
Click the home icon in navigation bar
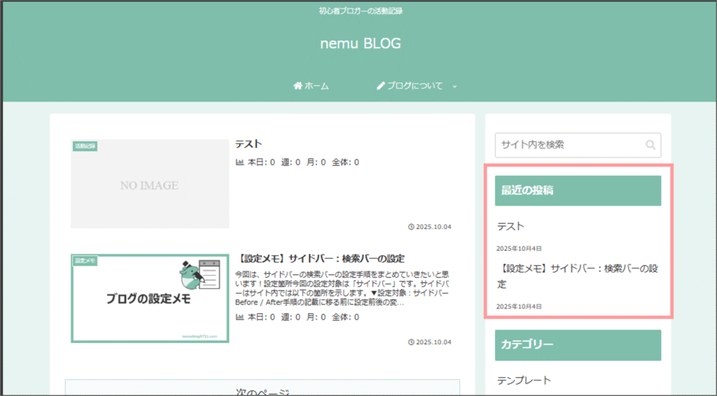click(x=298, y=86)
